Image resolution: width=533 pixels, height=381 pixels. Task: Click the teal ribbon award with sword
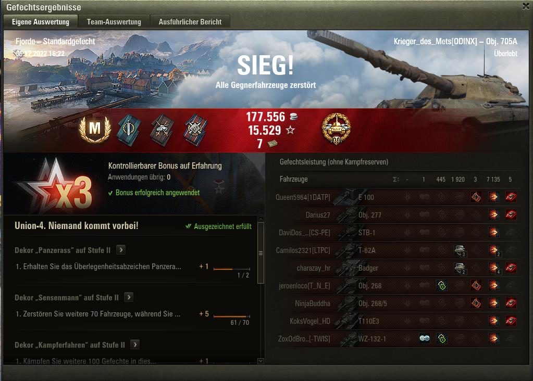[x=129, y=130]
